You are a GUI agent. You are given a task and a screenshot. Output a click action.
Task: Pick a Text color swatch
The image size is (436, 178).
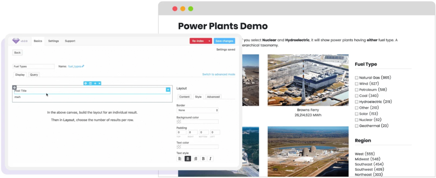(x=179, y=147)
